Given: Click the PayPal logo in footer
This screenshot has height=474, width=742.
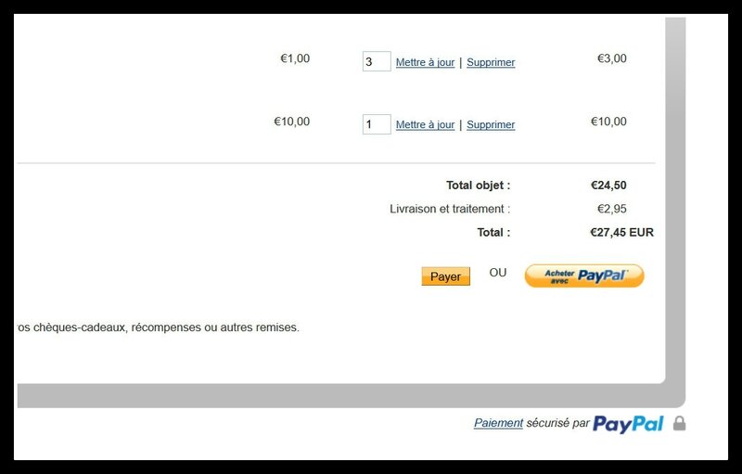Looking at the screenshot, I should pyautogui.click(x=629, y=423).
